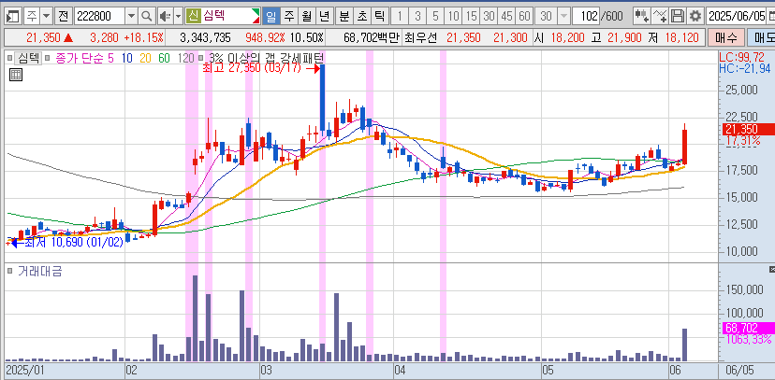Click the speaker sound alert icon
The image size is (775, 380).
(165, 17)
